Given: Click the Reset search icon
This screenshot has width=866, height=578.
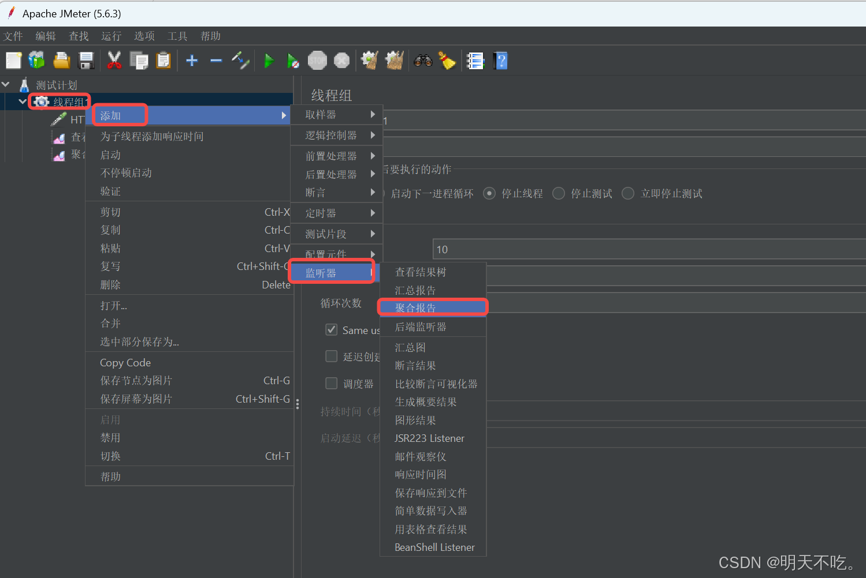Looking at the screenshot, I should pyautogui.click(x=447, y=60).
